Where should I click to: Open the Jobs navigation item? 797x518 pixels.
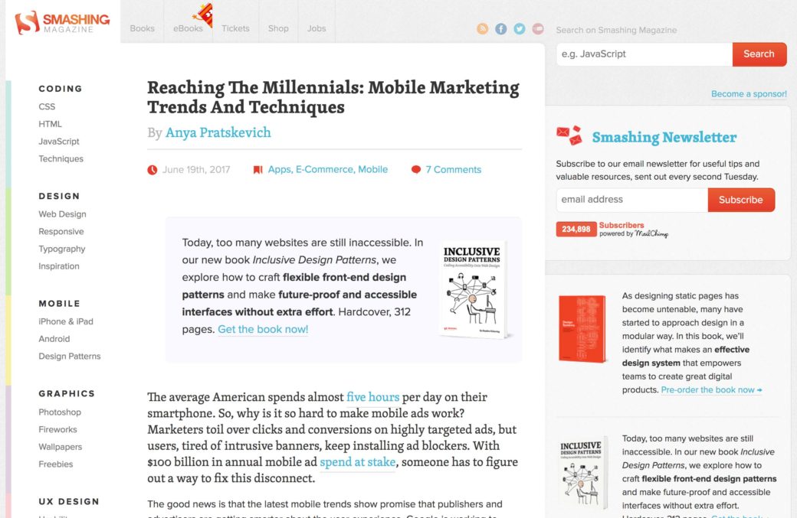317,28
